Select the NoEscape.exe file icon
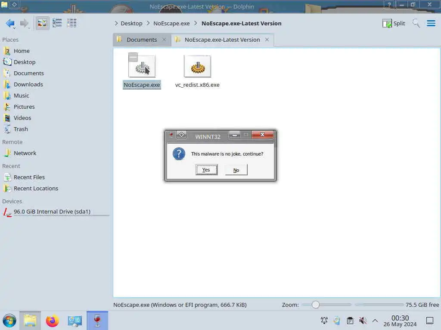 (142, 67)
